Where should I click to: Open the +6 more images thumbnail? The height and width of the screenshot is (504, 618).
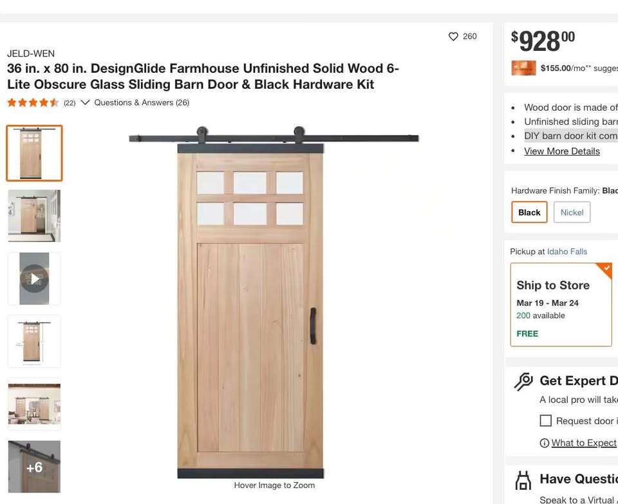click(34, 467)
